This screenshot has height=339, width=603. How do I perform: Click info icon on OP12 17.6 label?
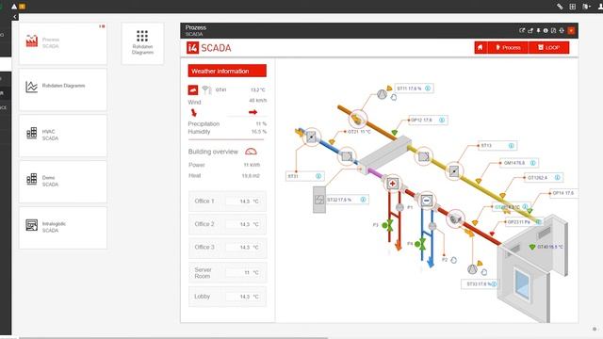click(442, 120)
